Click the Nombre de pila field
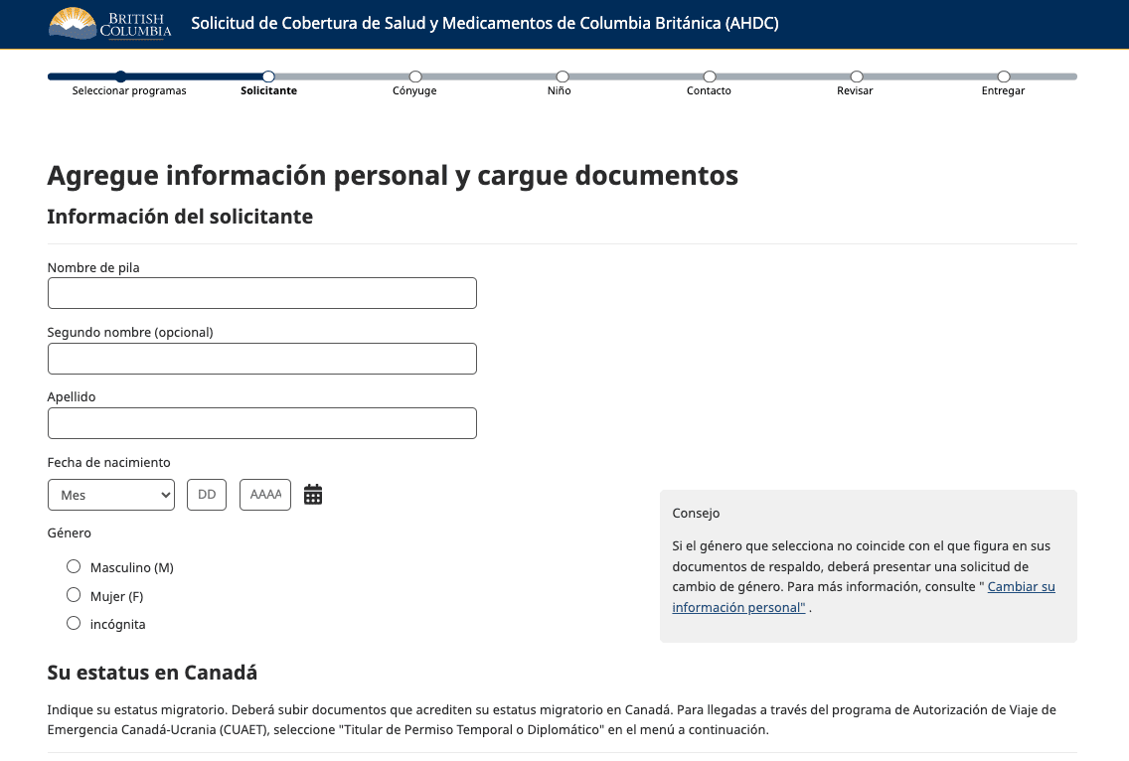The width and height of the screenshot is (1129, 761). point(262,293)
